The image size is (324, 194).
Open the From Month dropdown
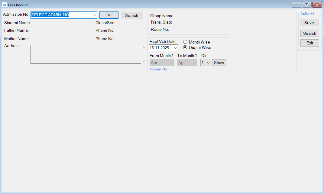pyautogui.click(x=172, y=63)
